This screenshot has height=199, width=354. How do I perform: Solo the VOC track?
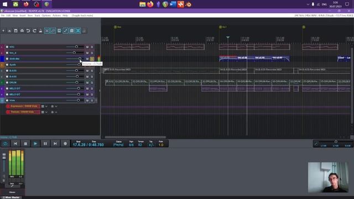92,47
